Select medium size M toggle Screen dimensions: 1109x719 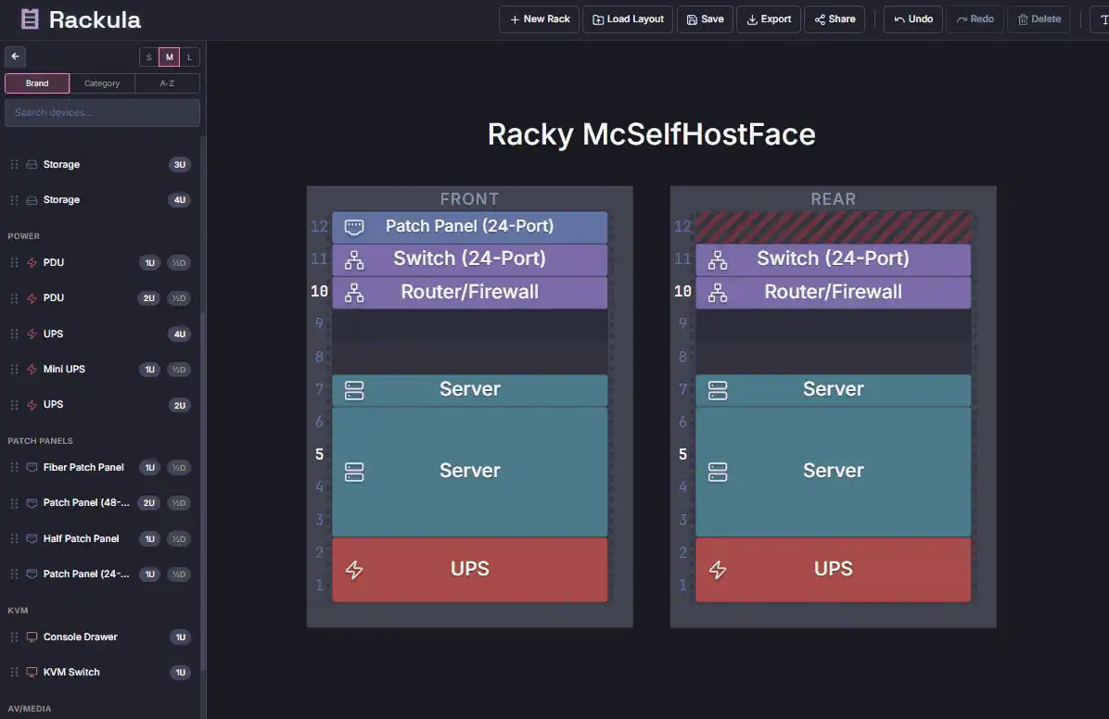[169, 57]
